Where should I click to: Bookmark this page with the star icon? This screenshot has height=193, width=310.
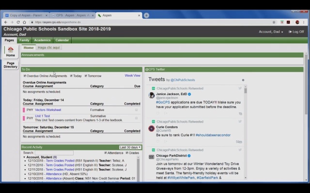click(274, 22)
